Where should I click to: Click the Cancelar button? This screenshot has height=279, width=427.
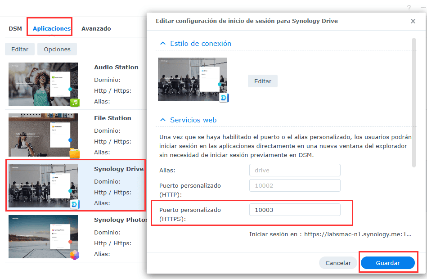[x=338, y=263]
